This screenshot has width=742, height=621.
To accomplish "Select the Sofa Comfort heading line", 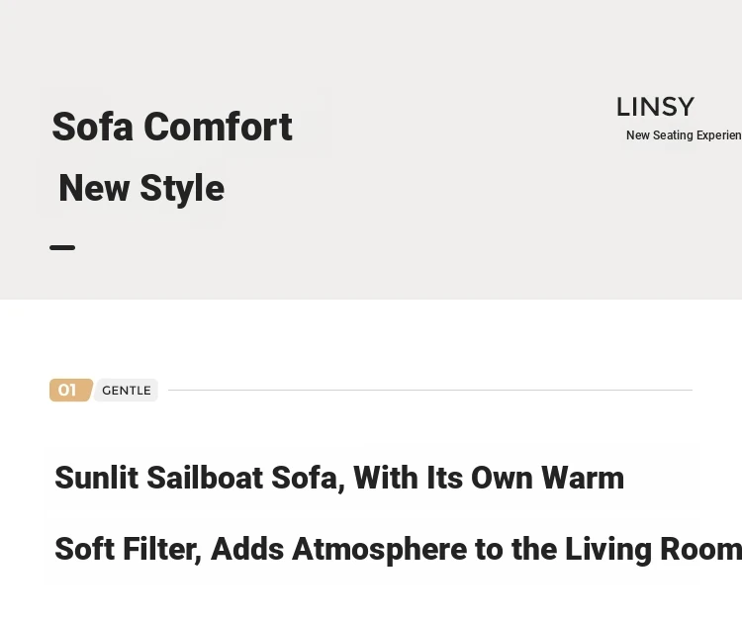I will (172, 127).
